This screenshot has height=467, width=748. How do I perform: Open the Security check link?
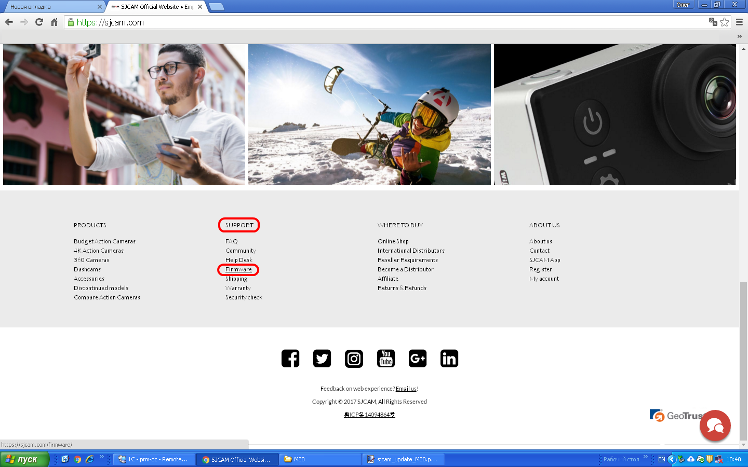coord(244,297)
